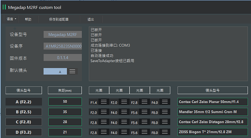
Task: Click the focal length field showing 21
Action: [x=65, y=132]
